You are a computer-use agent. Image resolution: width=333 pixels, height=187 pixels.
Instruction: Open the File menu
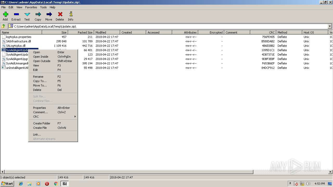(x=3, y=7)
